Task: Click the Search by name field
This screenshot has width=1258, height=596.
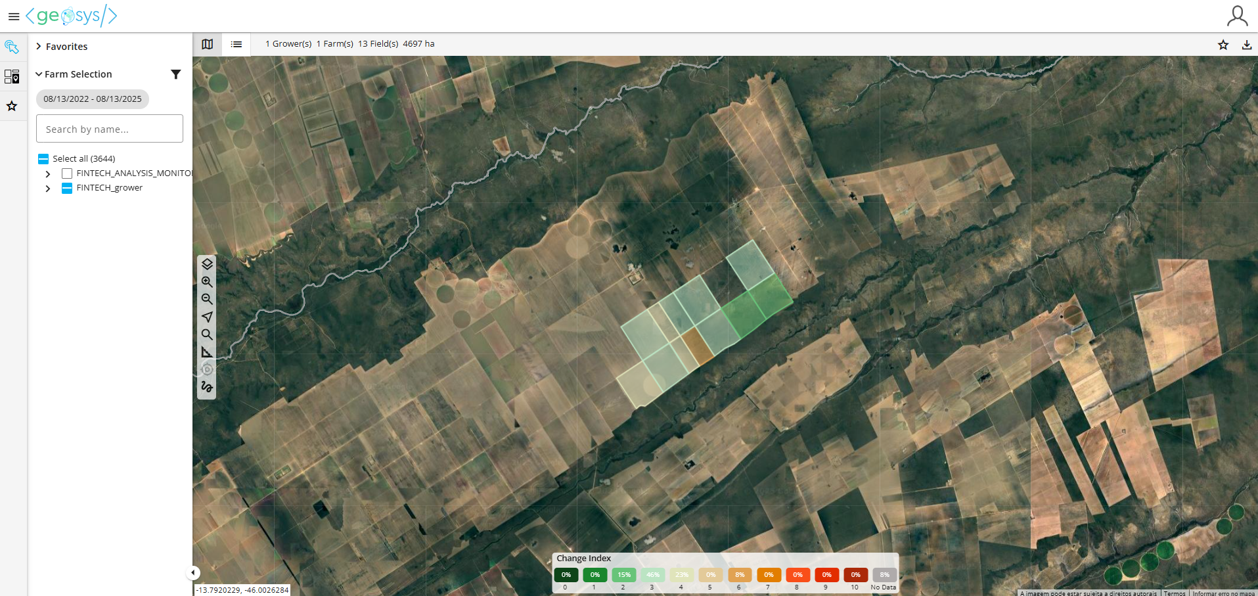Action: pyautogui.click(x=110, y=129)
